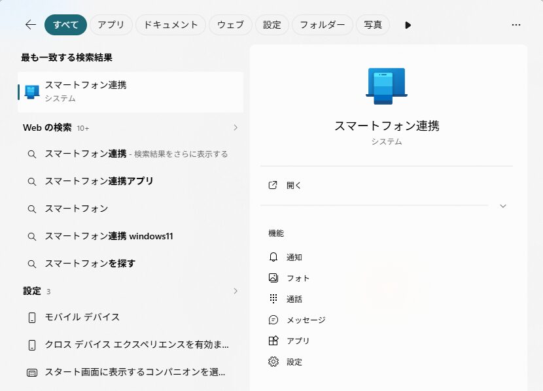Open the 通知 feature
This screenshot has width=543, height=391.
(x=294, y=258)
